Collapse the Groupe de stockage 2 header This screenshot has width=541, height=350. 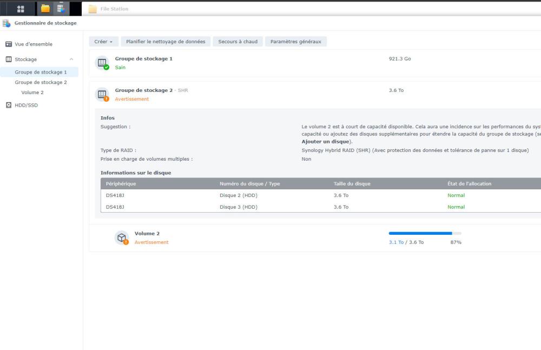[270, 94]
